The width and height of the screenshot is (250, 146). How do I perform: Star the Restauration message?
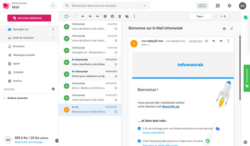(x=116, y=52)
